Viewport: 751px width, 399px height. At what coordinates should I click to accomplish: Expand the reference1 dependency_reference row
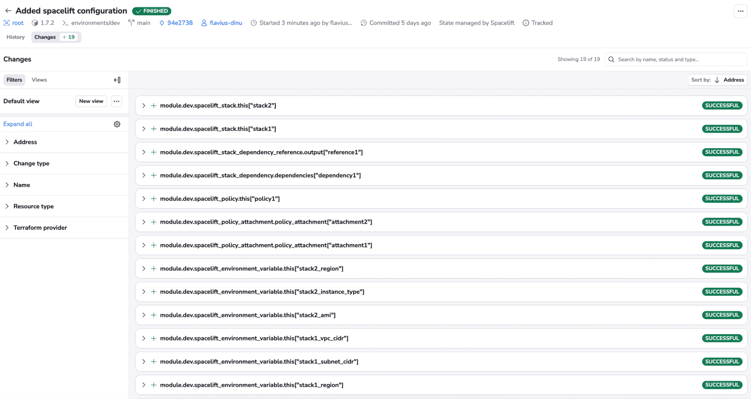pyautogui.click(x=144, y=152)
